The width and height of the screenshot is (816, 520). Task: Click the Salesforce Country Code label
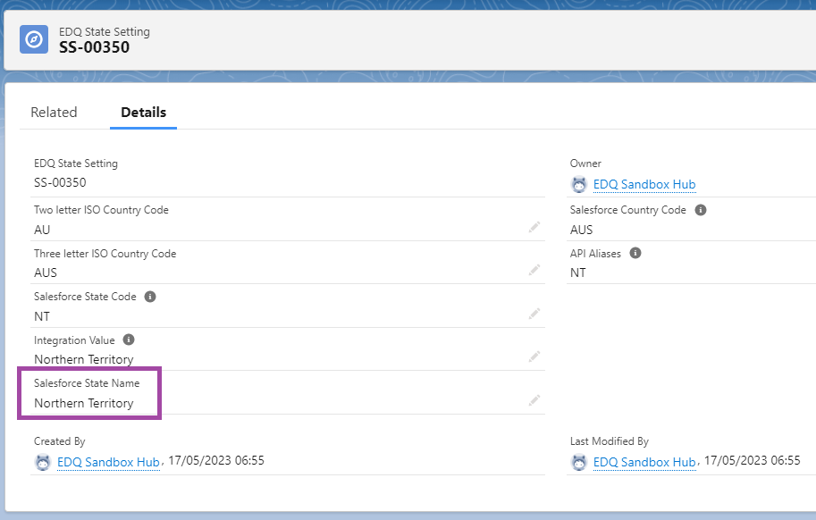(x=628, y=210)
